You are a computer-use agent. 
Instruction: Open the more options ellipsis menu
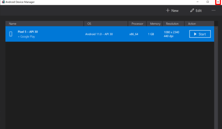point(213,10)
